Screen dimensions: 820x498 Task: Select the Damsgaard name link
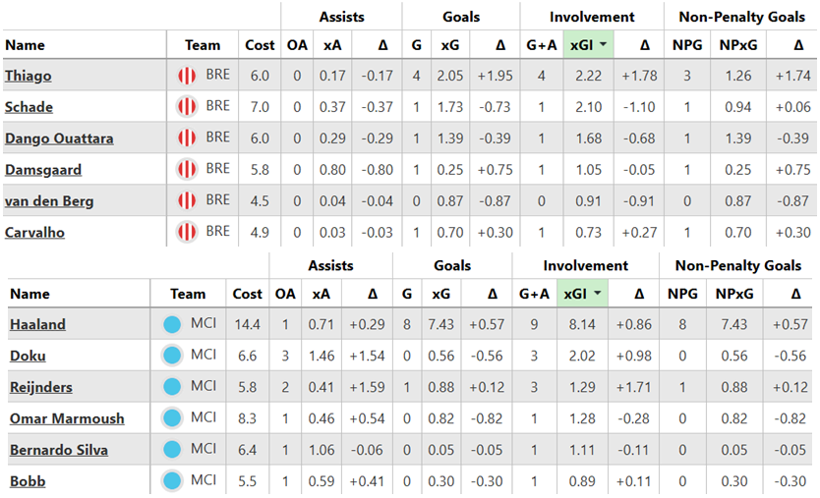43,170
